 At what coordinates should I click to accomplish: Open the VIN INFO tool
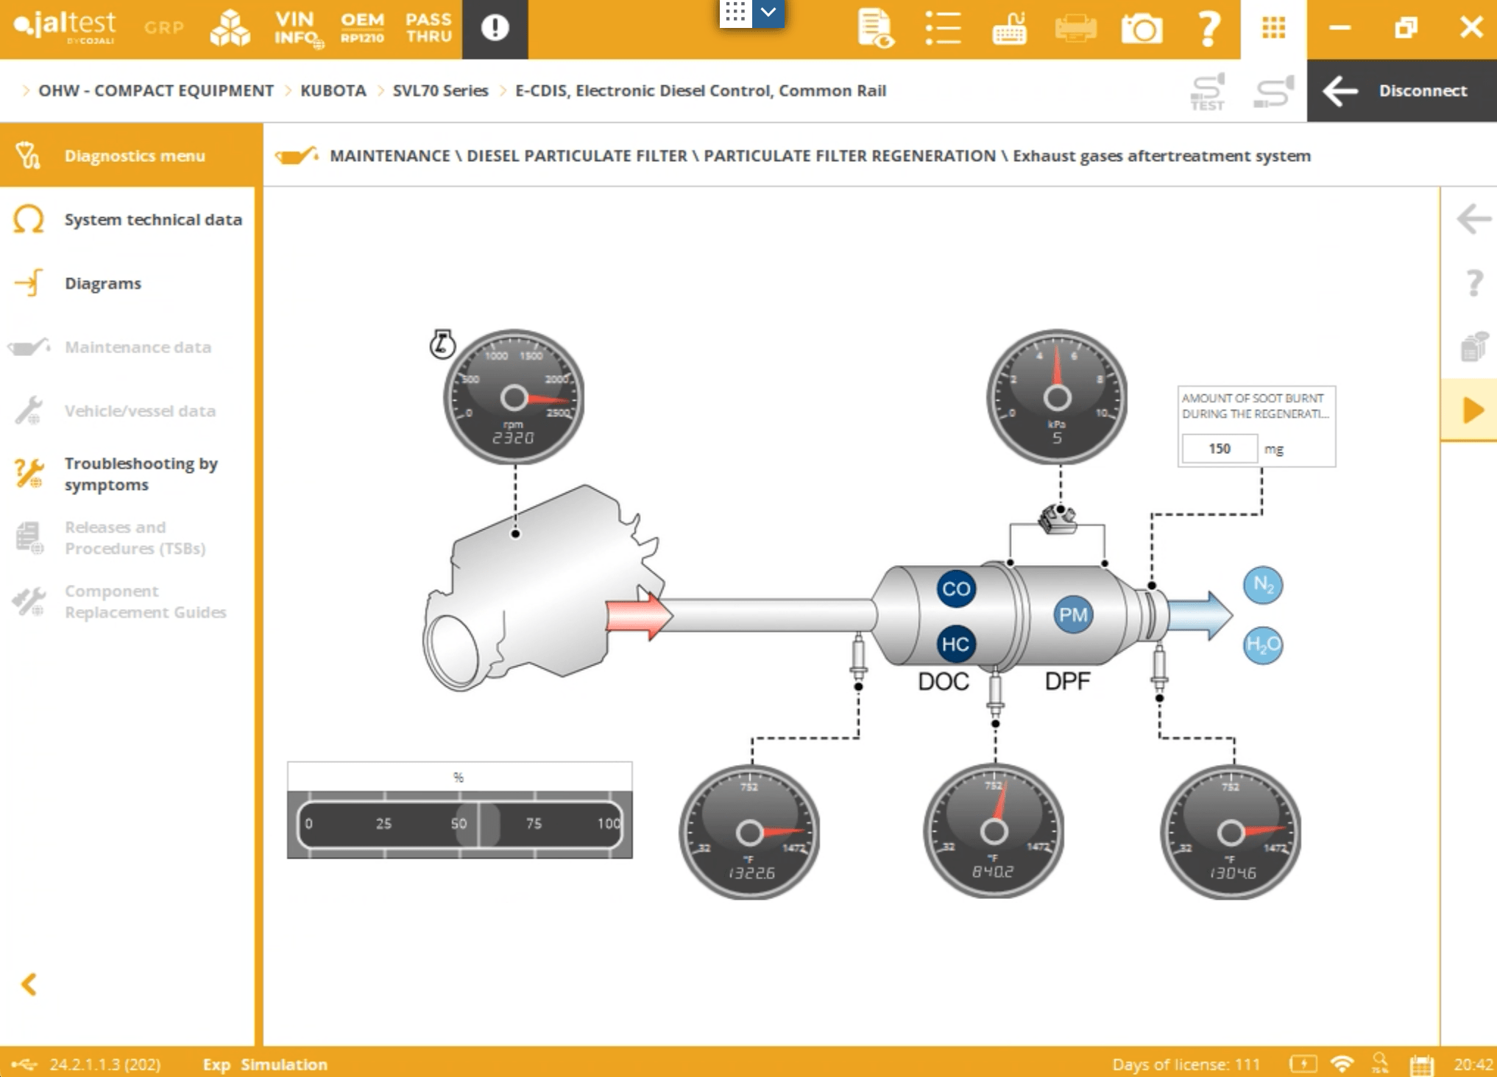point(297,29)
